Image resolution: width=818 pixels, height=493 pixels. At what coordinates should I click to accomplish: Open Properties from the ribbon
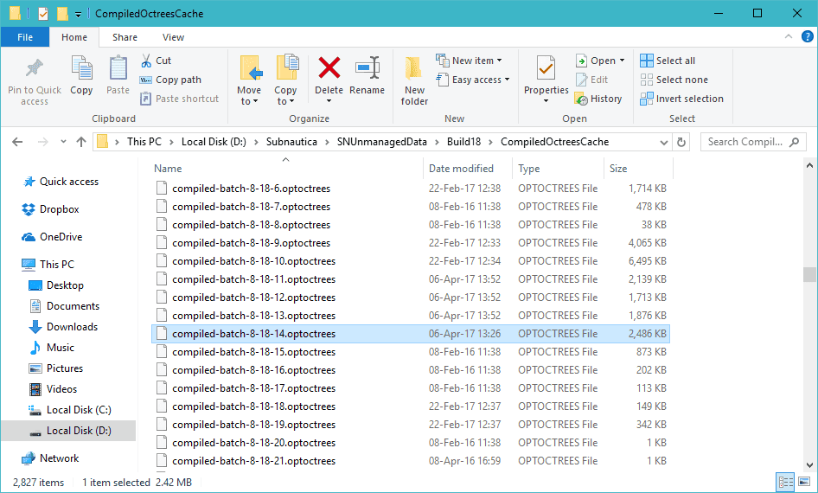tap(546, 76)
